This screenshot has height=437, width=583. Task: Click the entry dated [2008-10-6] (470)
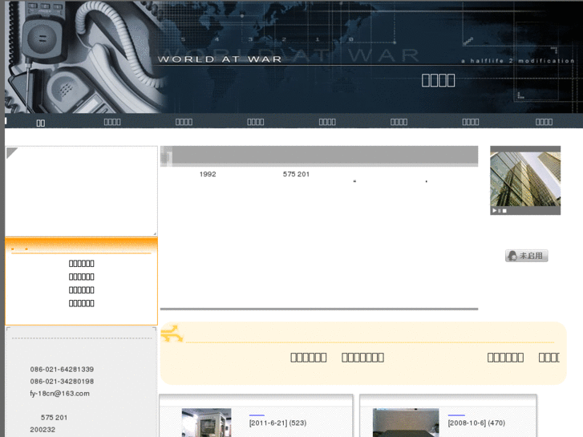pos(476,423)
